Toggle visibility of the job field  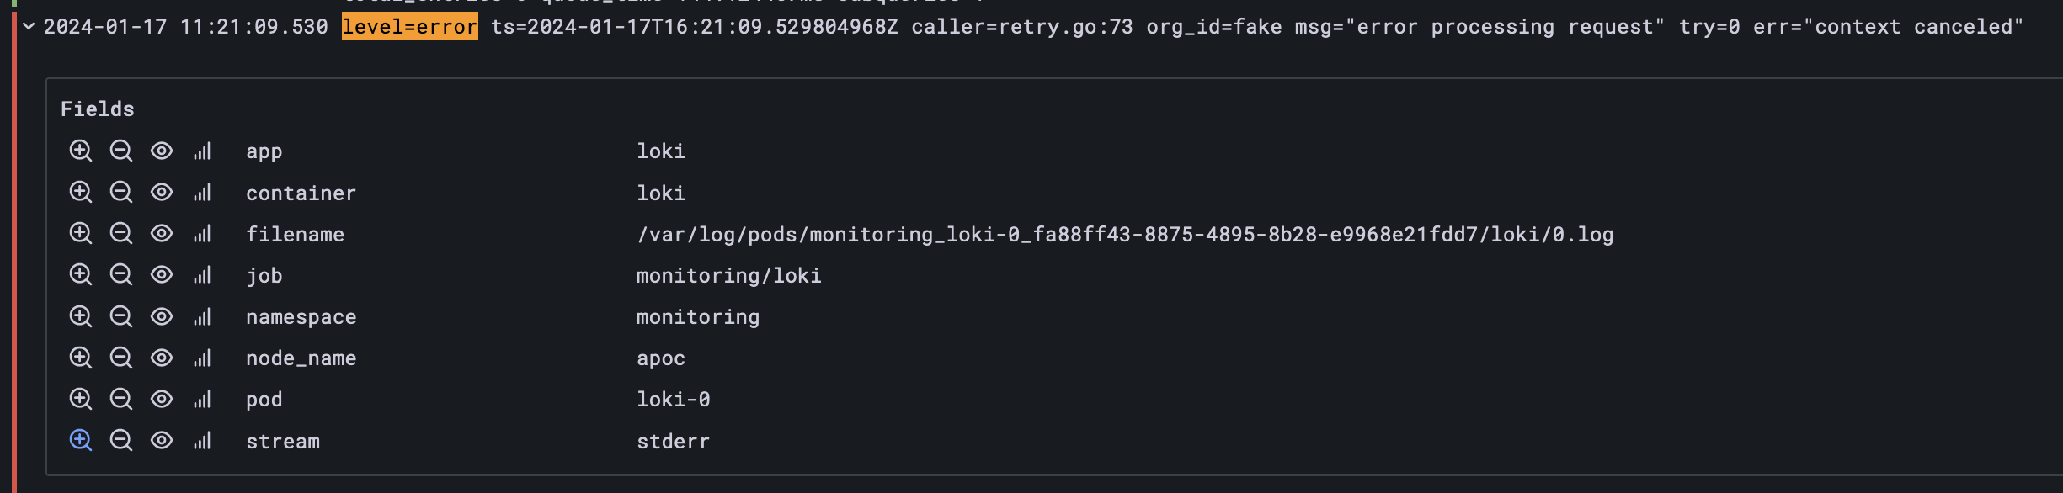click(x=160, y=275)
